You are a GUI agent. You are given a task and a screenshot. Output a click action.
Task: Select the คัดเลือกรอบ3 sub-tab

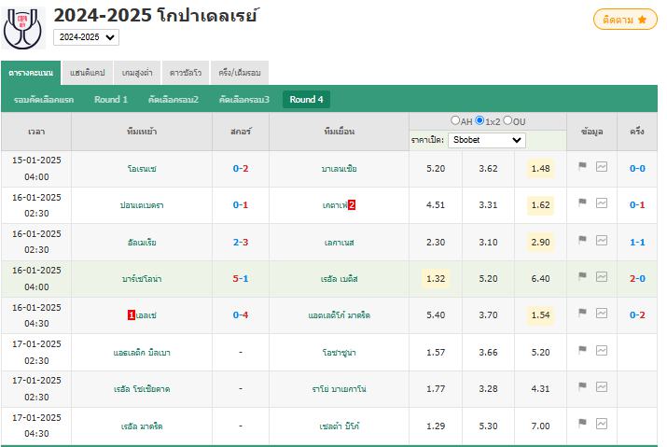click(x=244, y=100)
